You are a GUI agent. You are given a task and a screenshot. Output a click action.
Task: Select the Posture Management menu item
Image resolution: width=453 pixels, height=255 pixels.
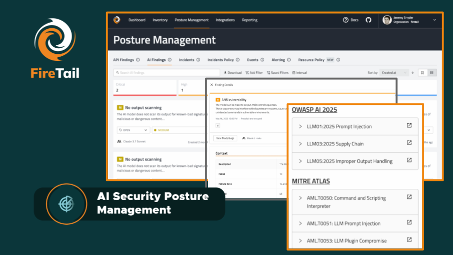(x=192, y=20)
